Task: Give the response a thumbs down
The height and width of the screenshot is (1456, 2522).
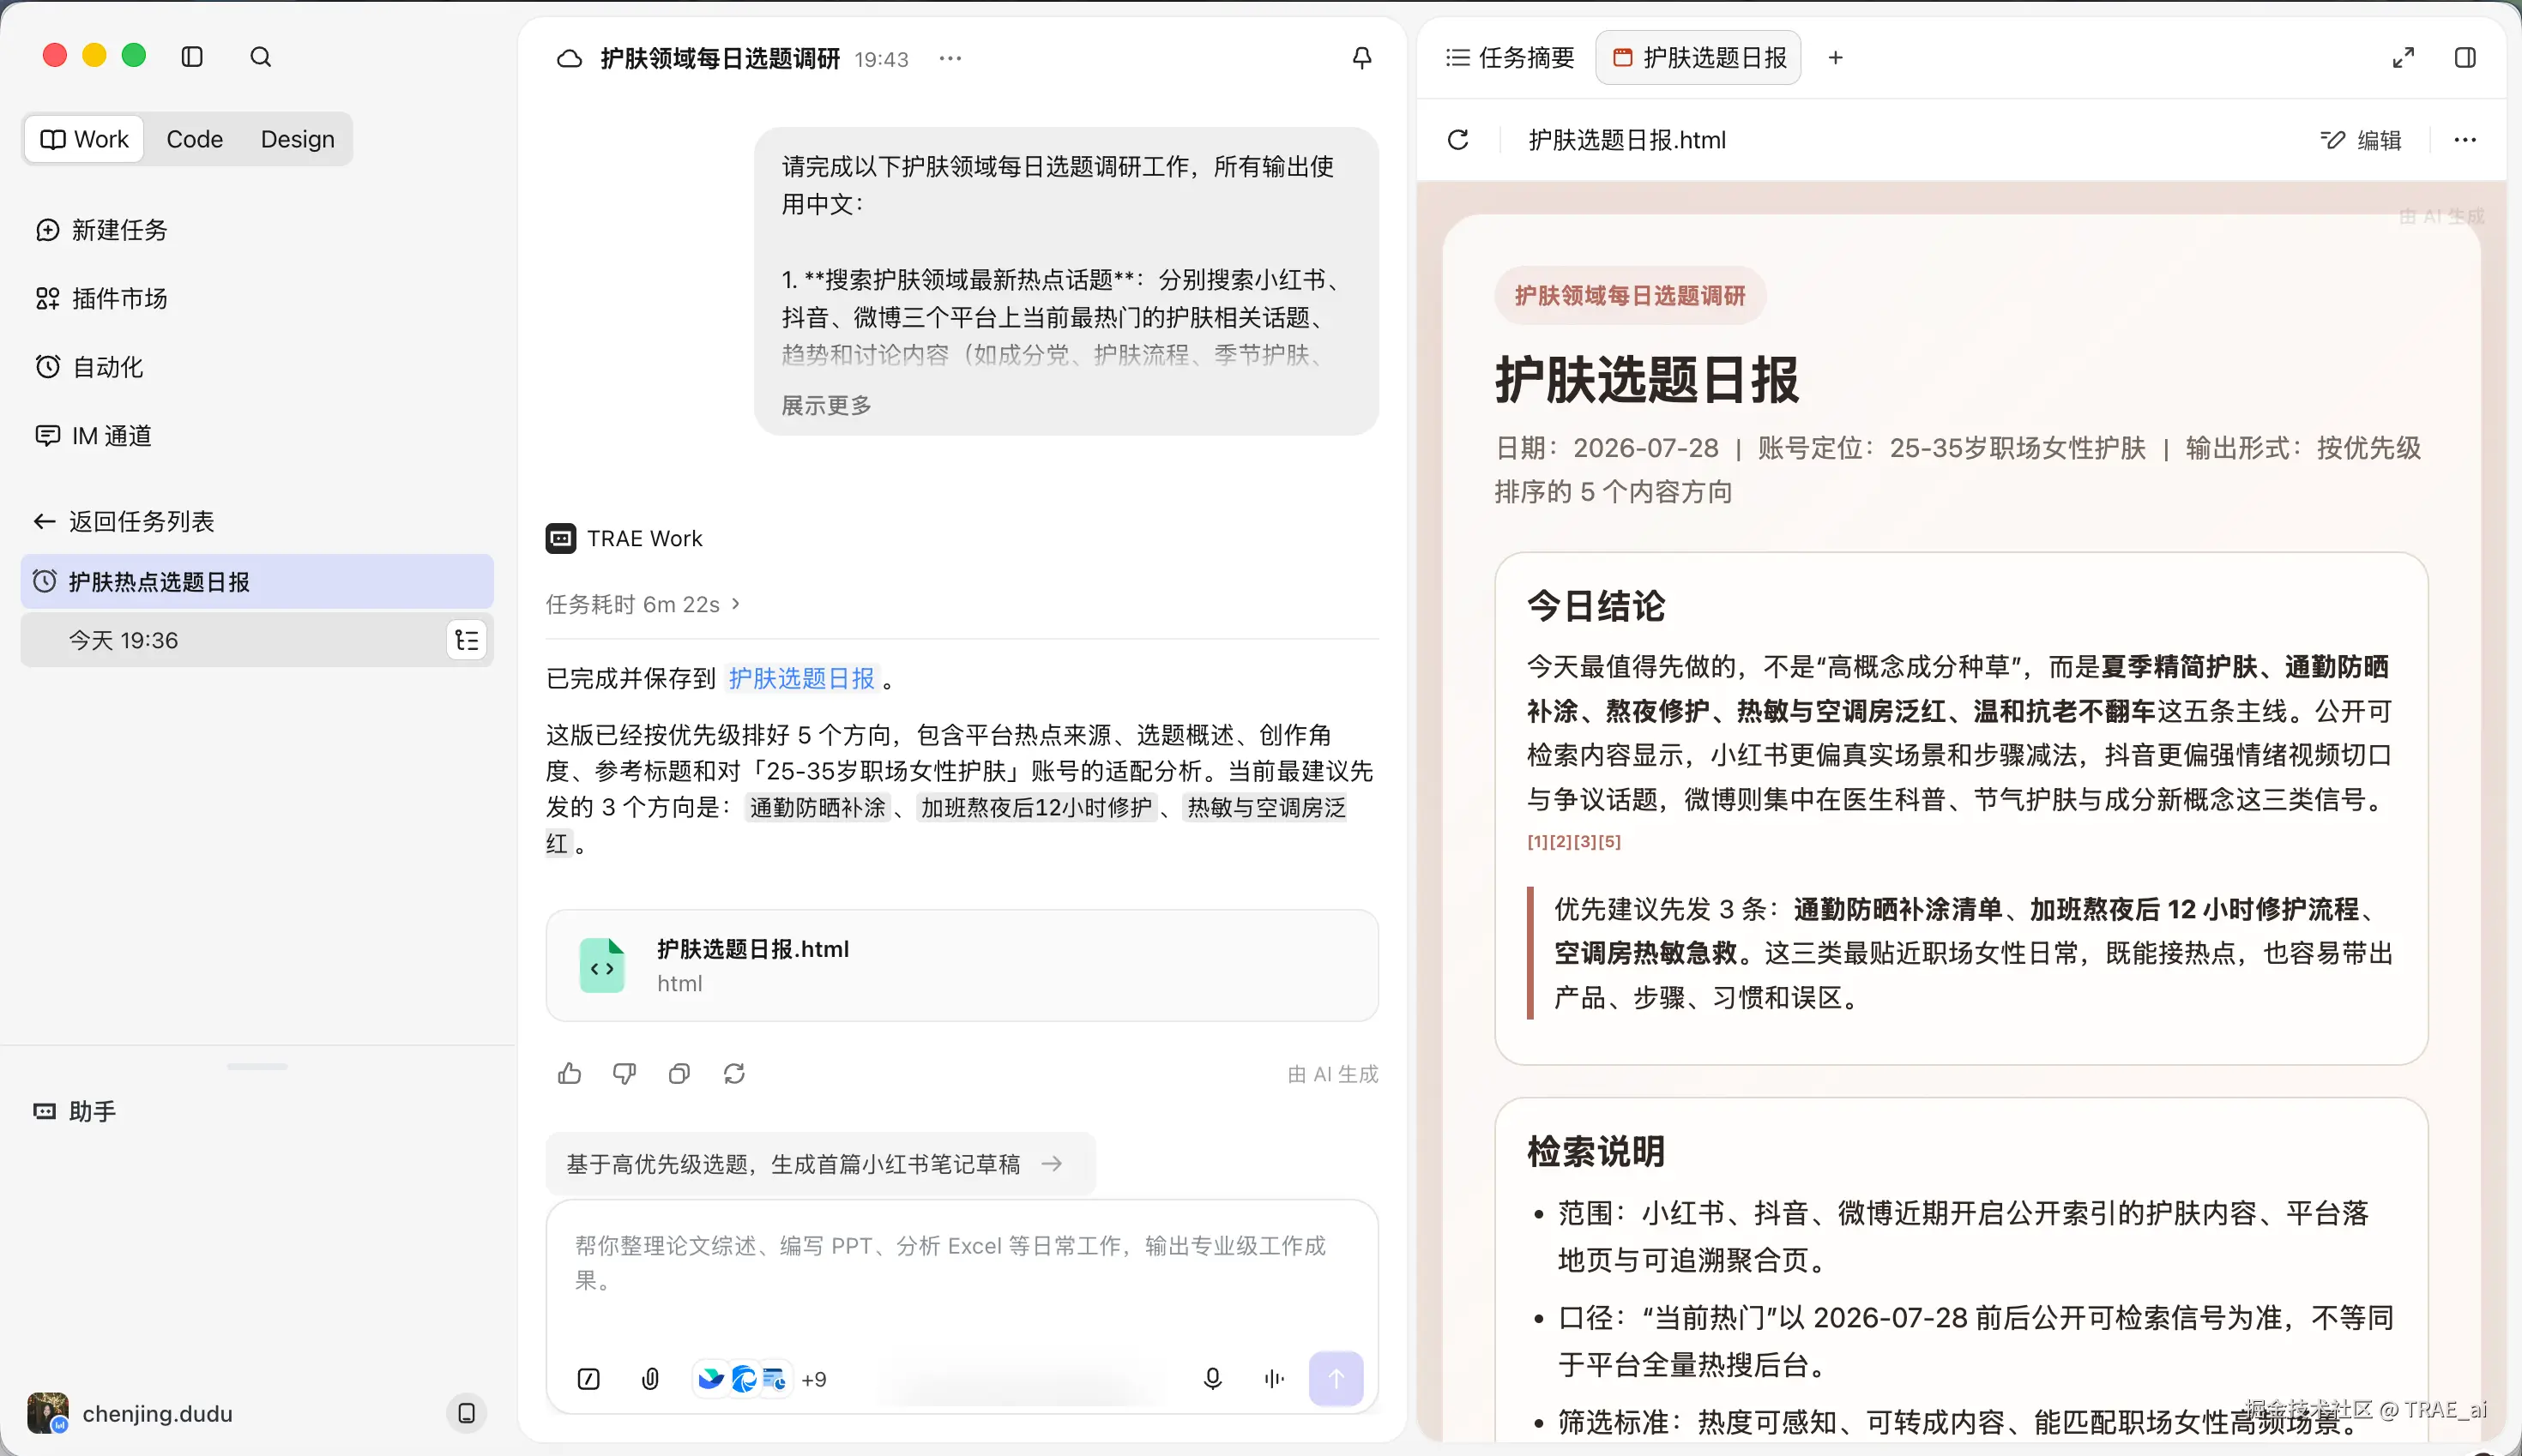Action: click(624, 1074)
